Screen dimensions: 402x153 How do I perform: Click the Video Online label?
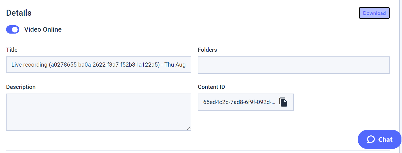(43, 29)
